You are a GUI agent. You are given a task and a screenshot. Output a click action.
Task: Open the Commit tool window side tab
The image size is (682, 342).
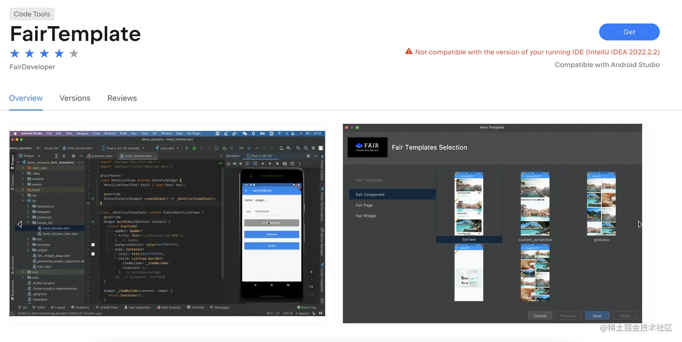tap(13, 182)
